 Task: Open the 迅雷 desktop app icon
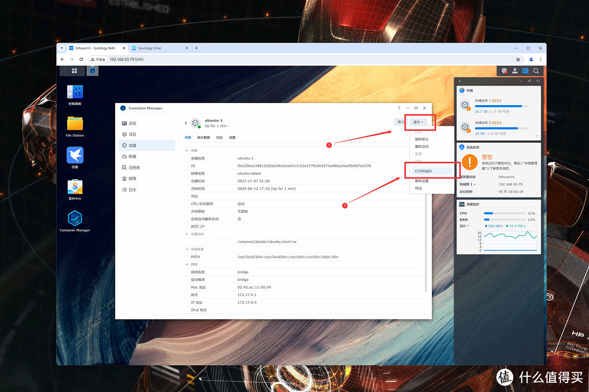(75, 155)
